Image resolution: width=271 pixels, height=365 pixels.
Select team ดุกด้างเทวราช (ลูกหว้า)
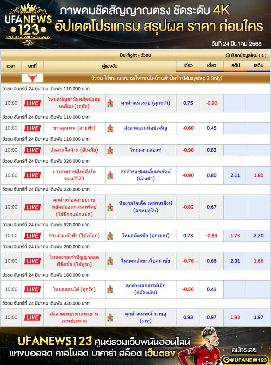[x=146, y=103]
